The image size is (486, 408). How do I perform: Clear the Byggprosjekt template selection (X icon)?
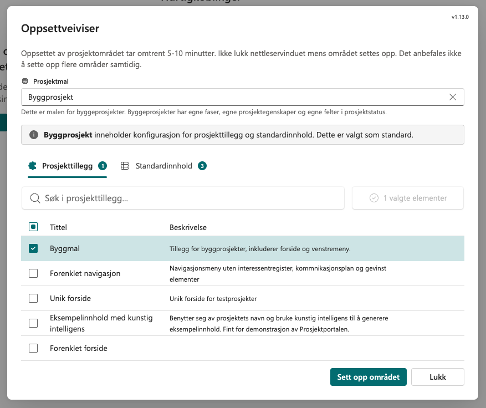(x=453, y=97)
